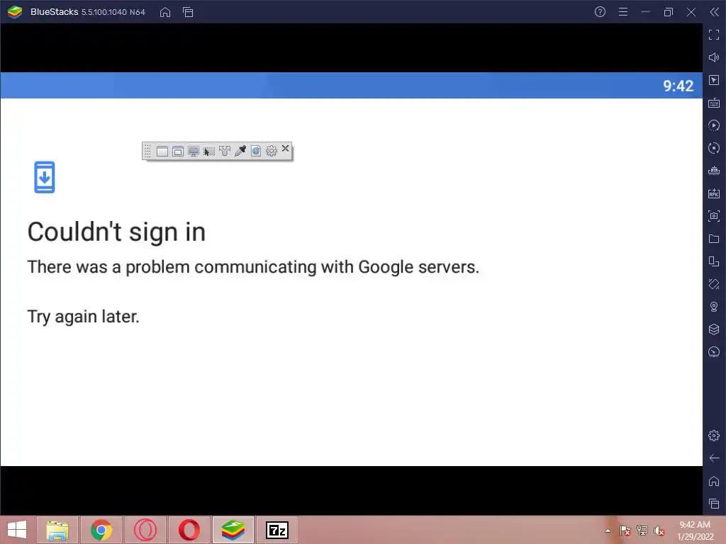Click the taskbar clock showing 9:42 AM
The height and width of the screenshot is (544, 726).
695,531
